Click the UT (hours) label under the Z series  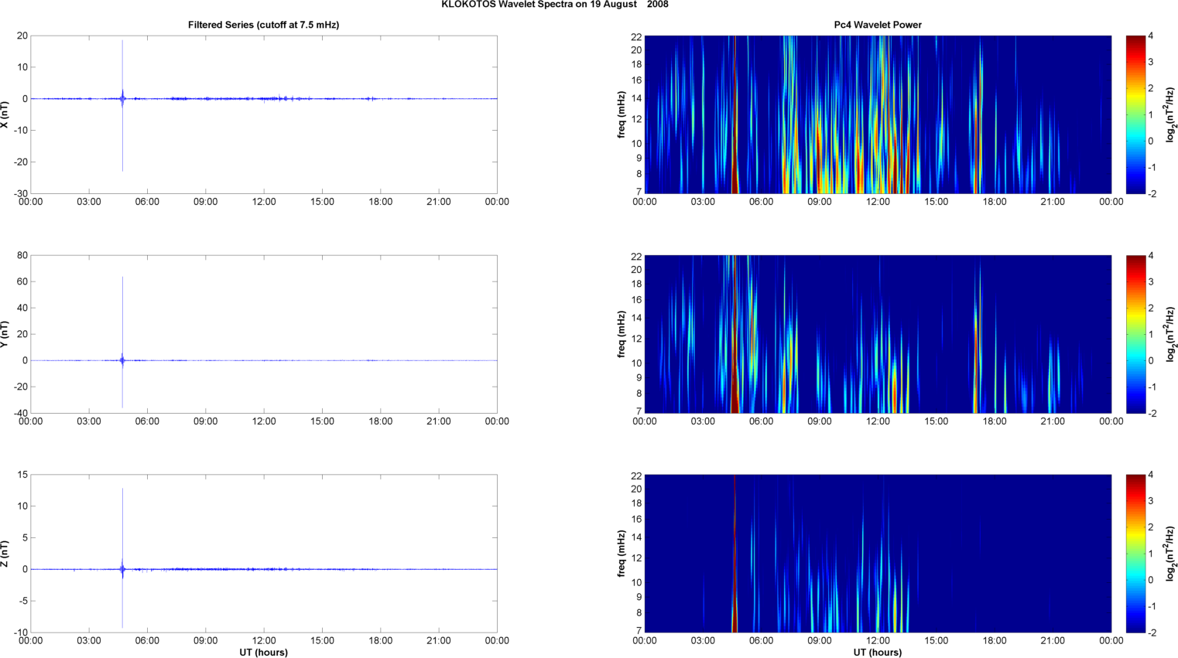263,653
